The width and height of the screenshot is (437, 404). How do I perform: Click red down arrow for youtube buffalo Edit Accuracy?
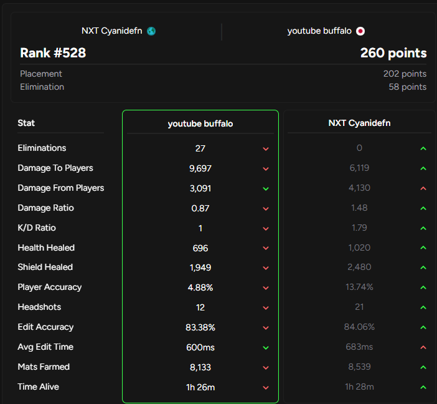click(x=266, y=328)
